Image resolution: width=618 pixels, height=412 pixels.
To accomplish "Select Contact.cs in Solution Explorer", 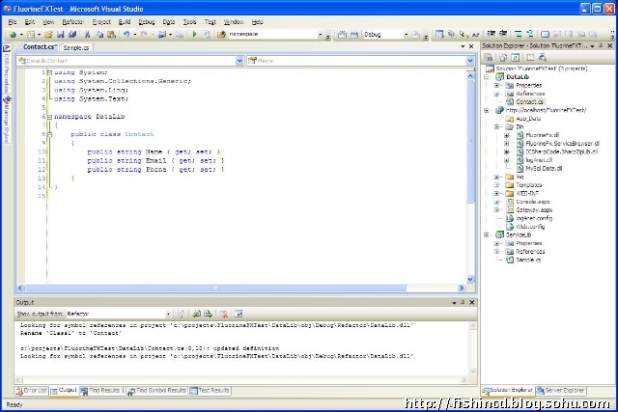I will tap(529, 102).
